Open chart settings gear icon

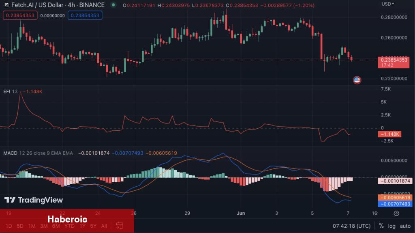(x=396, y=213)
